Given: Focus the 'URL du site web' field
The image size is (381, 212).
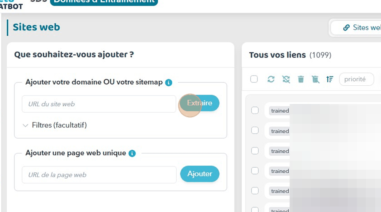Looking at the screenshot, I should click(x=99, y=104).
